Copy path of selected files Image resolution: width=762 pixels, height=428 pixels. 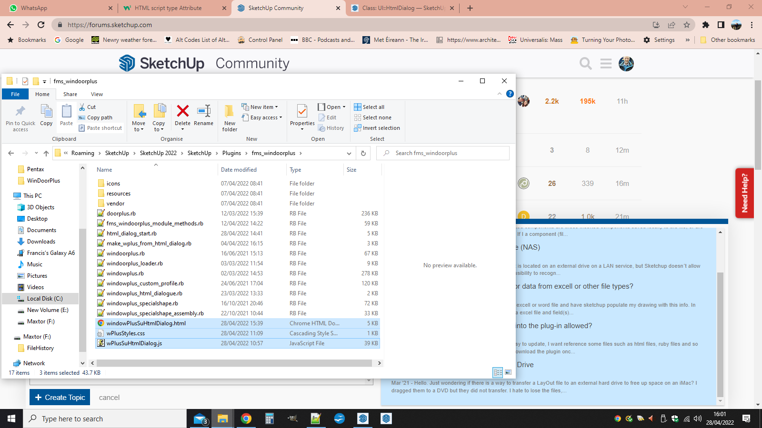[96, 117]
